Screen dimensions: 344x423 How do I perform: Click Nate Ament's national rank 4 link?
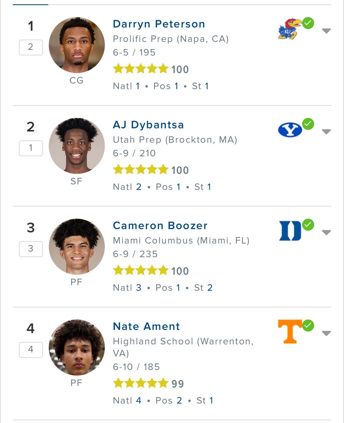pos(139,400)
